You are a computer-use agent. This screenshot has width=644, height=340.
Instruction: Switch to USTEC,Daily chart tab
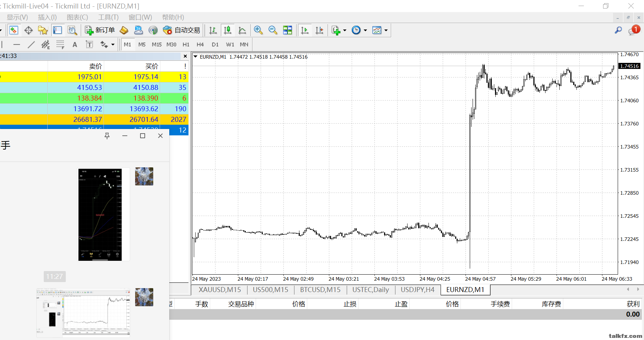[x=371, y=290]
